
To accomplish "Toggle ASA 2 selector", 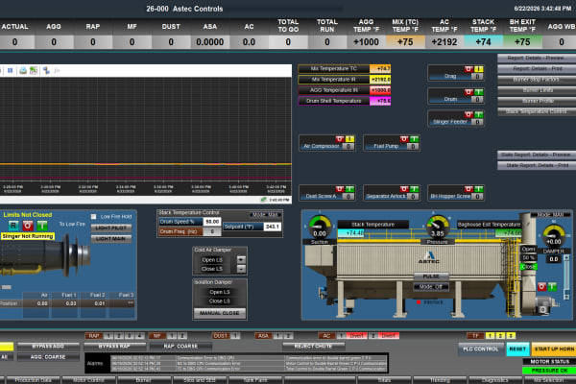I will pyautogui.click(x=288, y=335).
